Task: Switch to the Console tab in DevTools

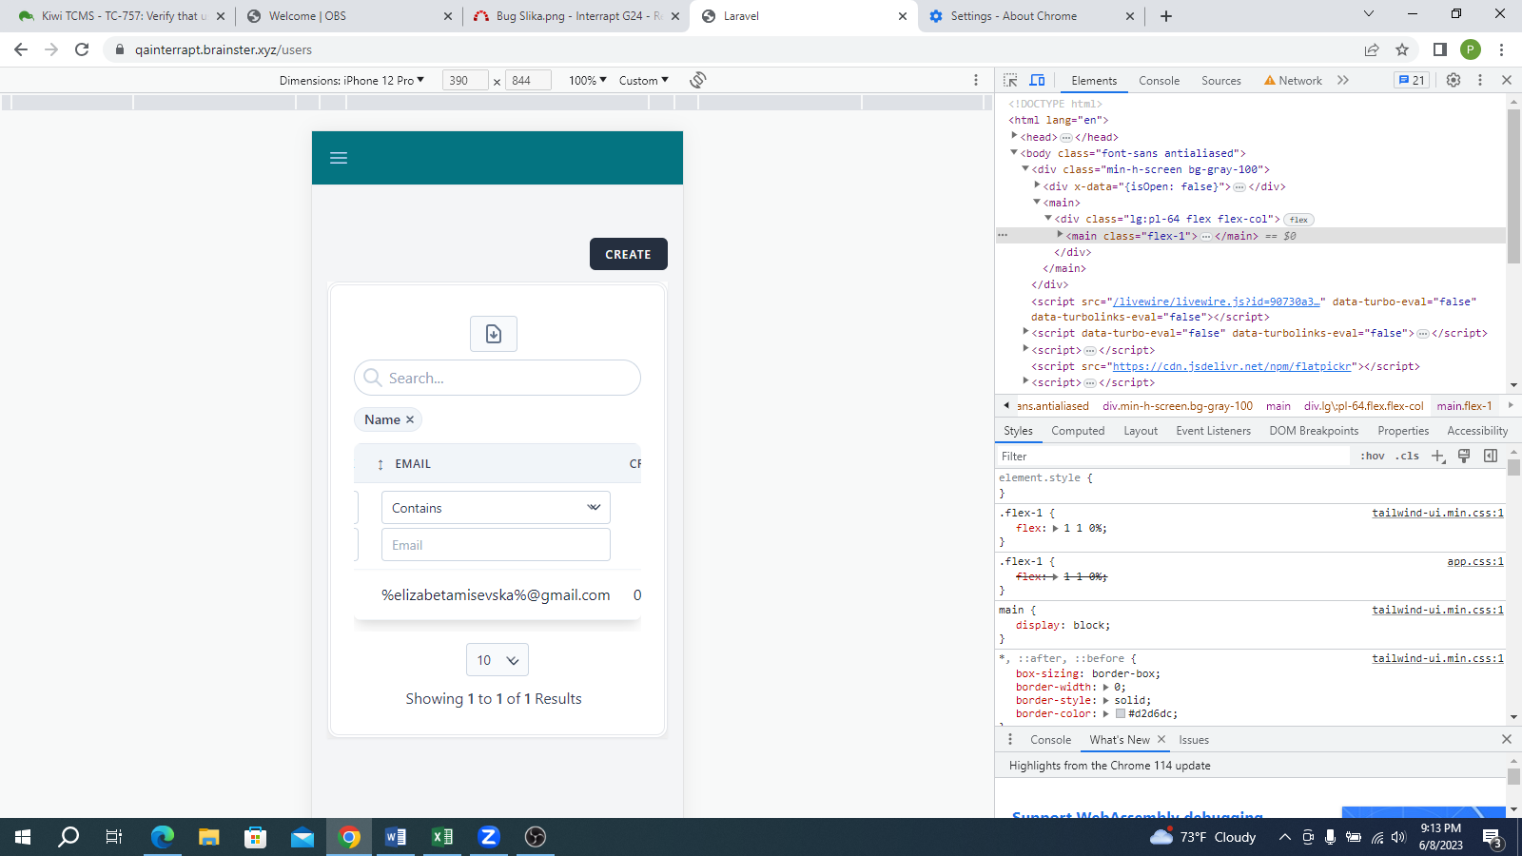Action: [1159, 81]
